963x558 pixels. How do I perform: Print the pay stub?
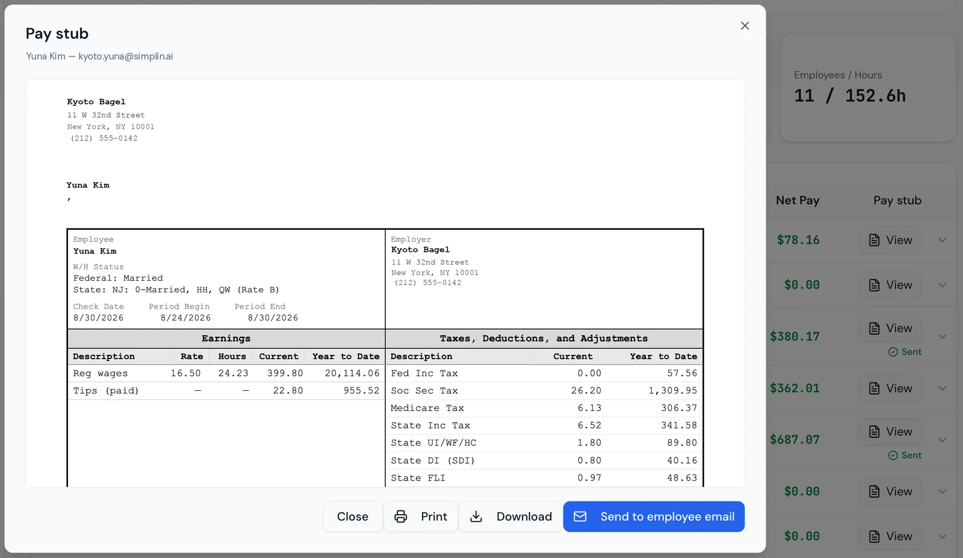(421, 517)
